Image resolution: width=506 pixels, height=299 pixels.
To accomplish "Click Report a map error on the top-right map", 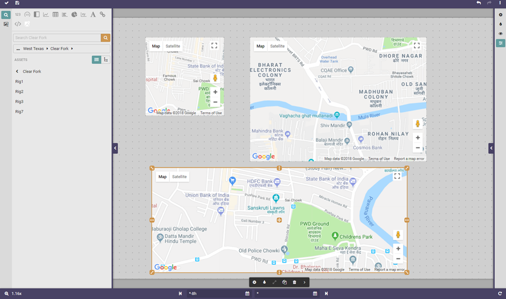I will tap(409, 159).
